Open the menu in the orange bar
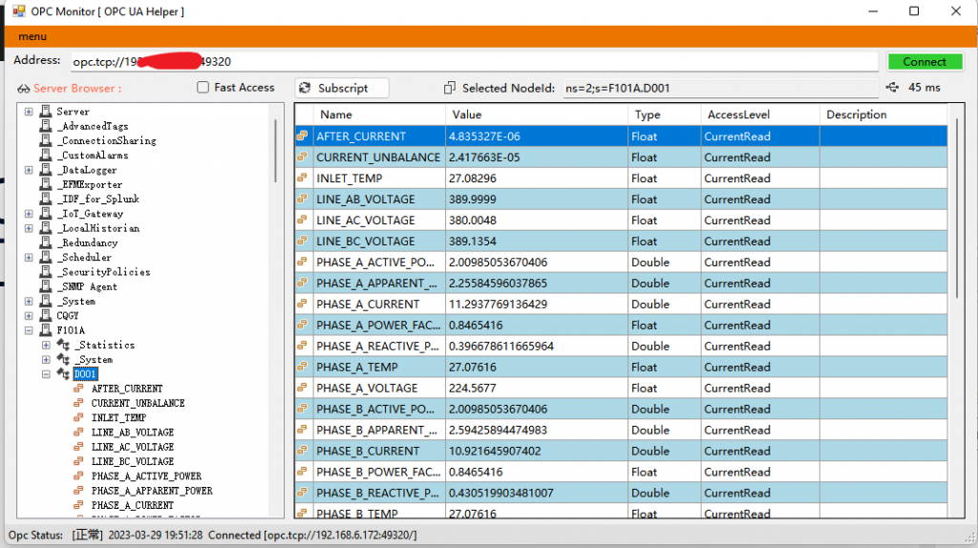Viewport: 978px width, 548px height. pyautogui.click(x=32, y=36)
